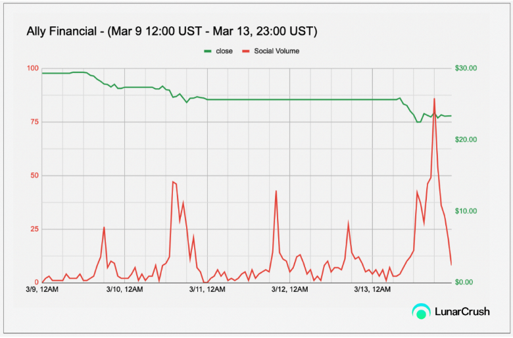This screenshot has width=513, height=338.
Task: Click the red Social Volume legend swatch
Action: [246, 51]
